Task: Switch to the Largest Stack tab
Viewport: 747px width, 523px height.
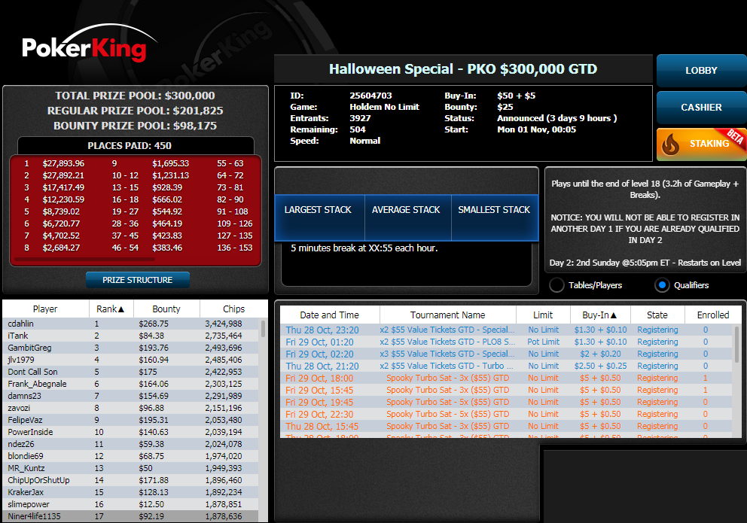Action: [x=318, y=210]
